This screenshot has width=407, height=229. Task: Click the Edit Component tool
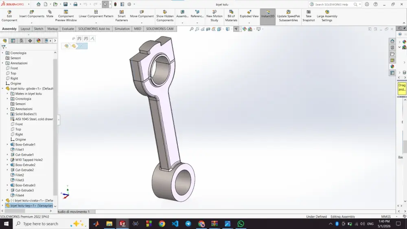point(9,16)
